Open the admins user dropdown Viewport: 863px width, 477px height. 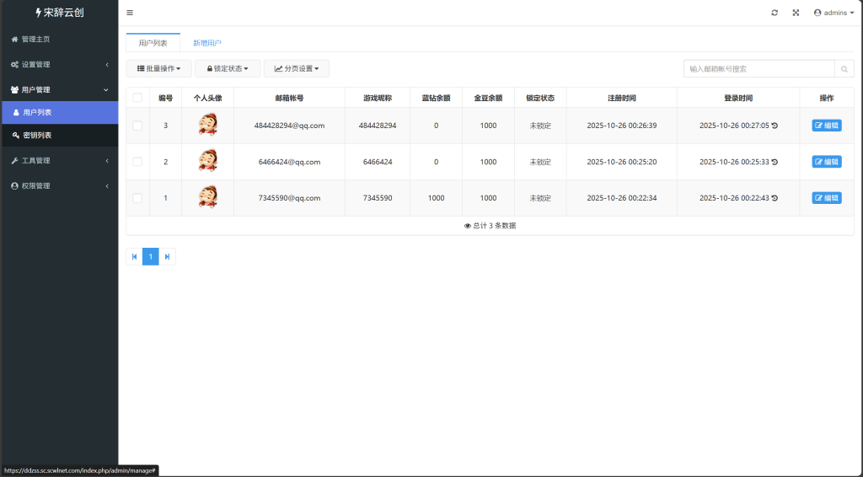[834, 13]
